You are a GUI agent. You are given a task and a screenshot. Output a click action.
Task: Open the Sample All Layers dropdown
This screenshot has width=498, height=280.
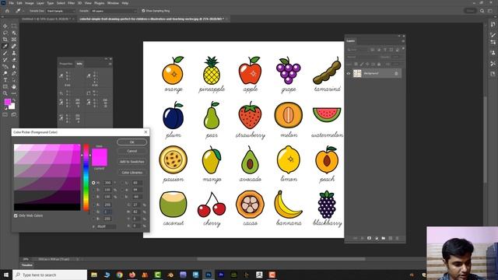[x=114, y=11]
